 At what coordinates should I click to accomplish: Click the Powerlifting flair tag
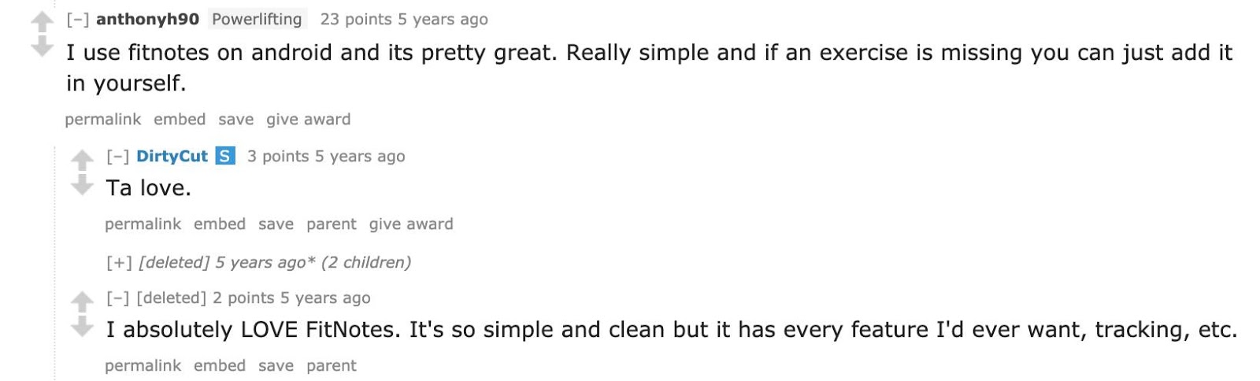coord(257,19)
